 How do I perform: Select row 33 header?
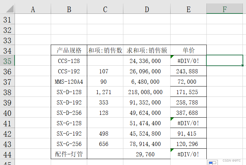click(x=7, y=40)
